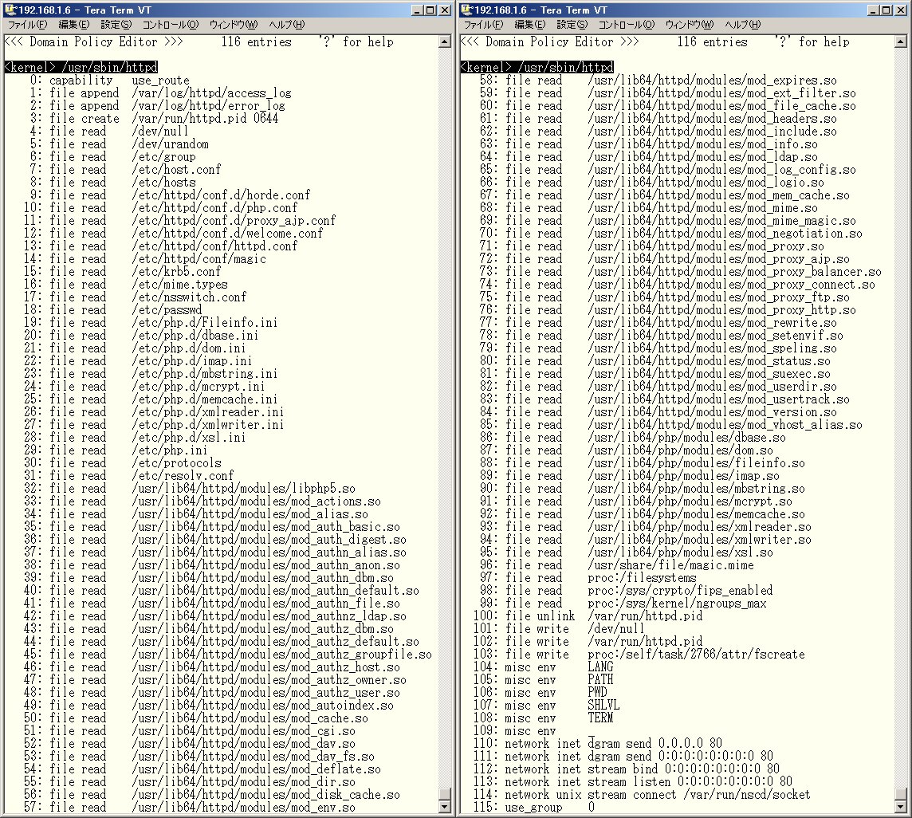The height and width of the screenshot is (818, 912).
Task: Click the Tera Term icon in left window title bar
Action: pos(10,10)
